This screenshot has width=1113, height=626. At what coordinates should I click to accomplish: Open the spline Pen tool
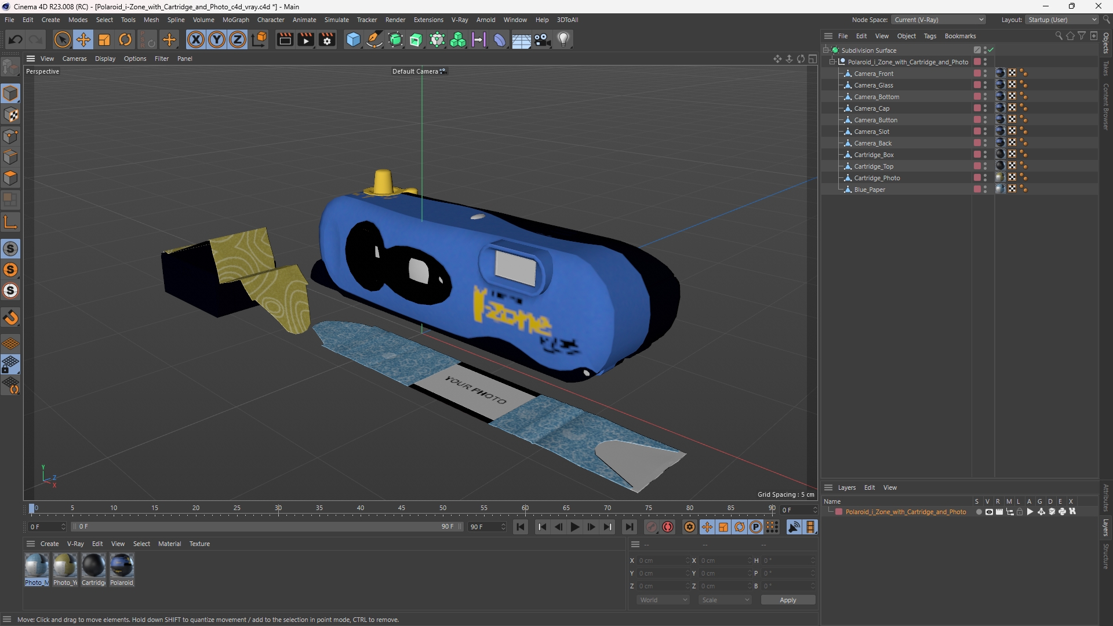tap(374, 39)
